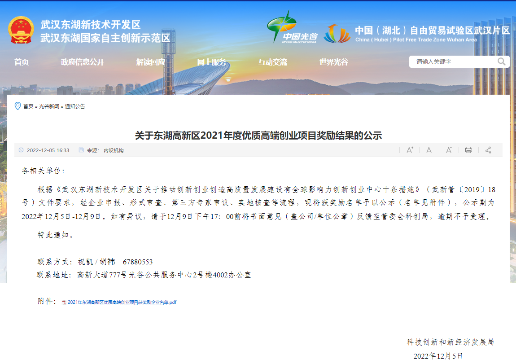
Task: Click the keyword search input field
Action: pos(453,61)
